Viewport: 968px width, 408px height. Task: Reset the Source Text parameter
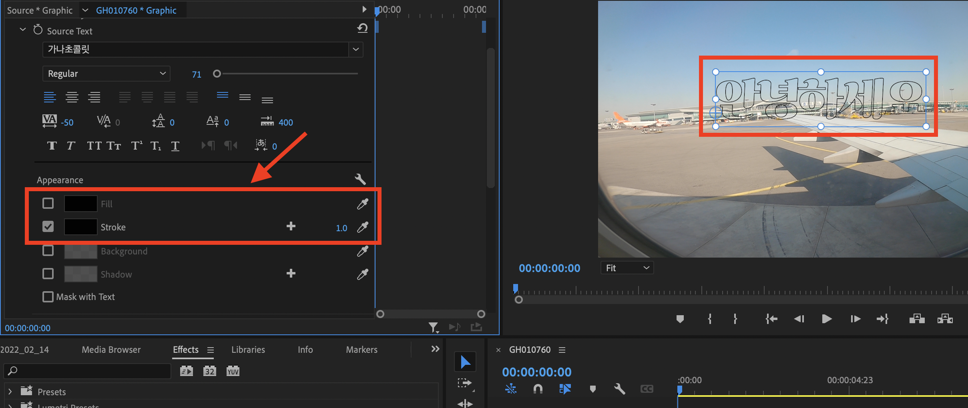coord(362,28)
